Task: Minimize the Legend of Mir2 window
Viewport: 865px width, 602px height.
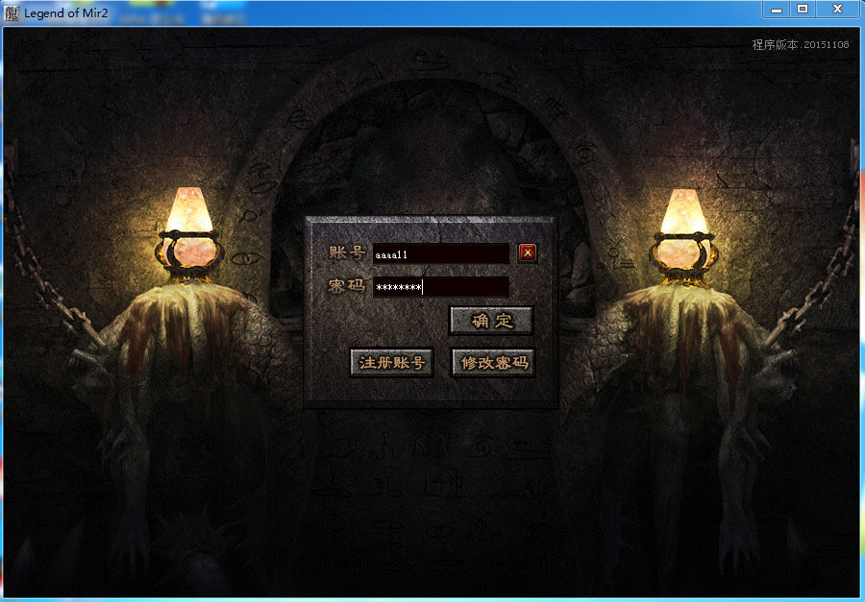Action: (777, 10)
